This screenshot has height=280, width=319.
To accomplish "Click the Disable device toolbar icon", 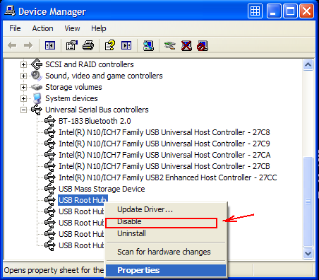I will tap(203, 45).
